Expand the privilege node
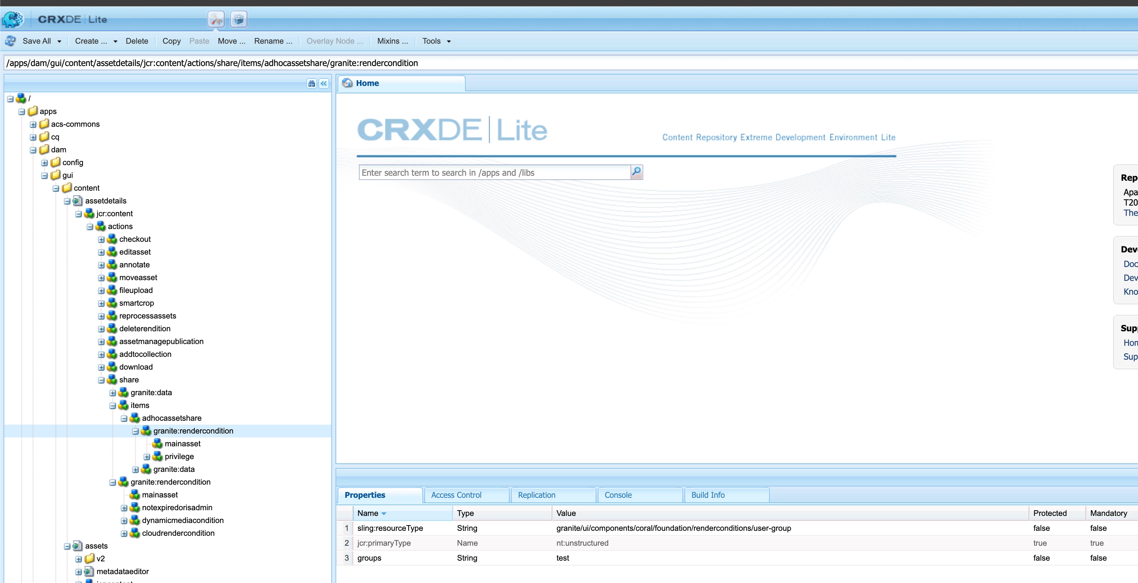The height and width of the screenshot is (583, 1138). click(147, 457)
